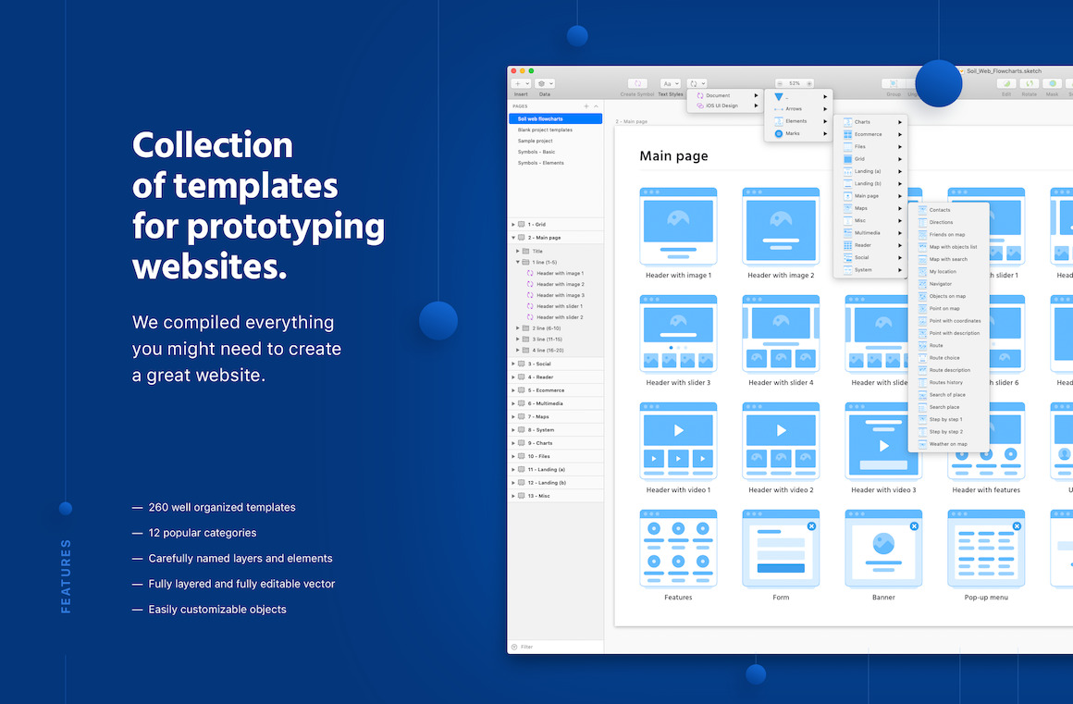Select Weather on map menu item
Image resolution: width=1073 pixels, height=704 pixels.
point(948,444)
